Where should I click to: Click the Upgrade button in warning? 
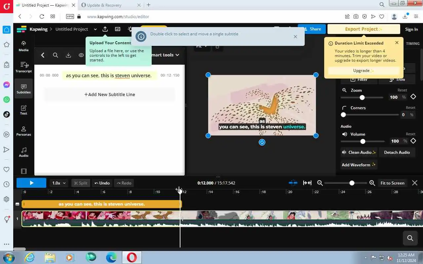tap(364, 71)
